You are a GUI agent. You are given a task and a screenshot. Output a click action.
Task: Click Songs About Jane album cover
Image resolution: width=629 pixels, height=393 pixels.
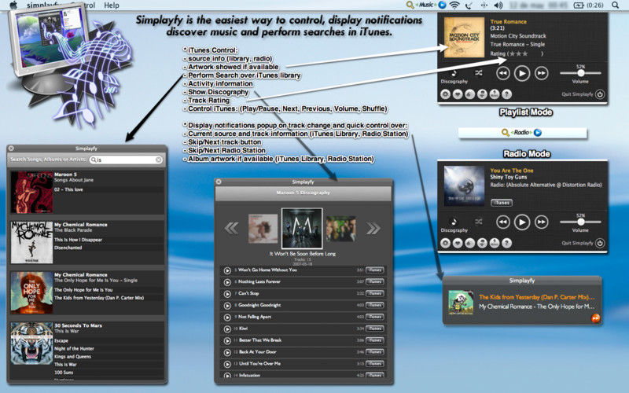[31, 192]
